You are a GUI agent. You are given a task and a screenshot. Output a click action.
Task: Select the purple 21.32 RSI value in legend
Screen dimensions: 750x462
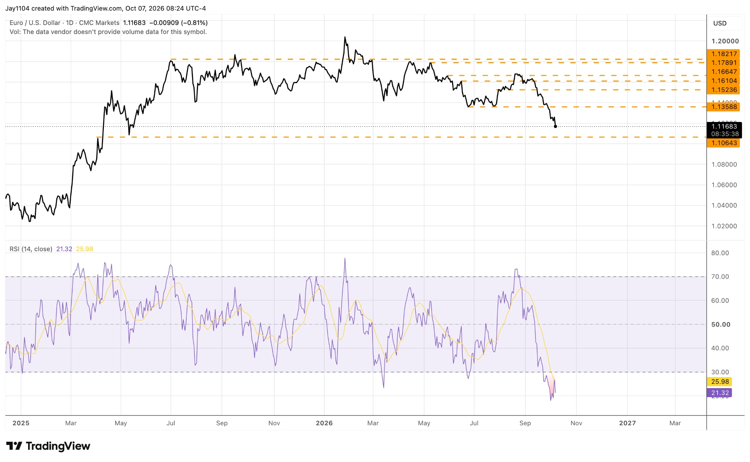64,249
